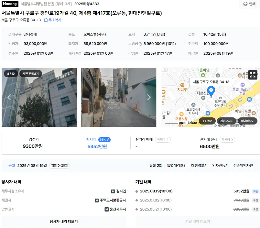Image resolution: width=260 pixels, height=228 pixels.
Task: Click the 진행 status badge
Action: tap(255, 191)
